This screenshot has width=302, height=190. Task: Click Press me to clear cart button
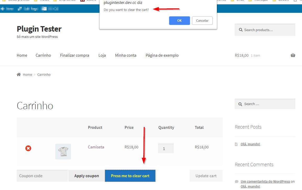click(130, 176)
